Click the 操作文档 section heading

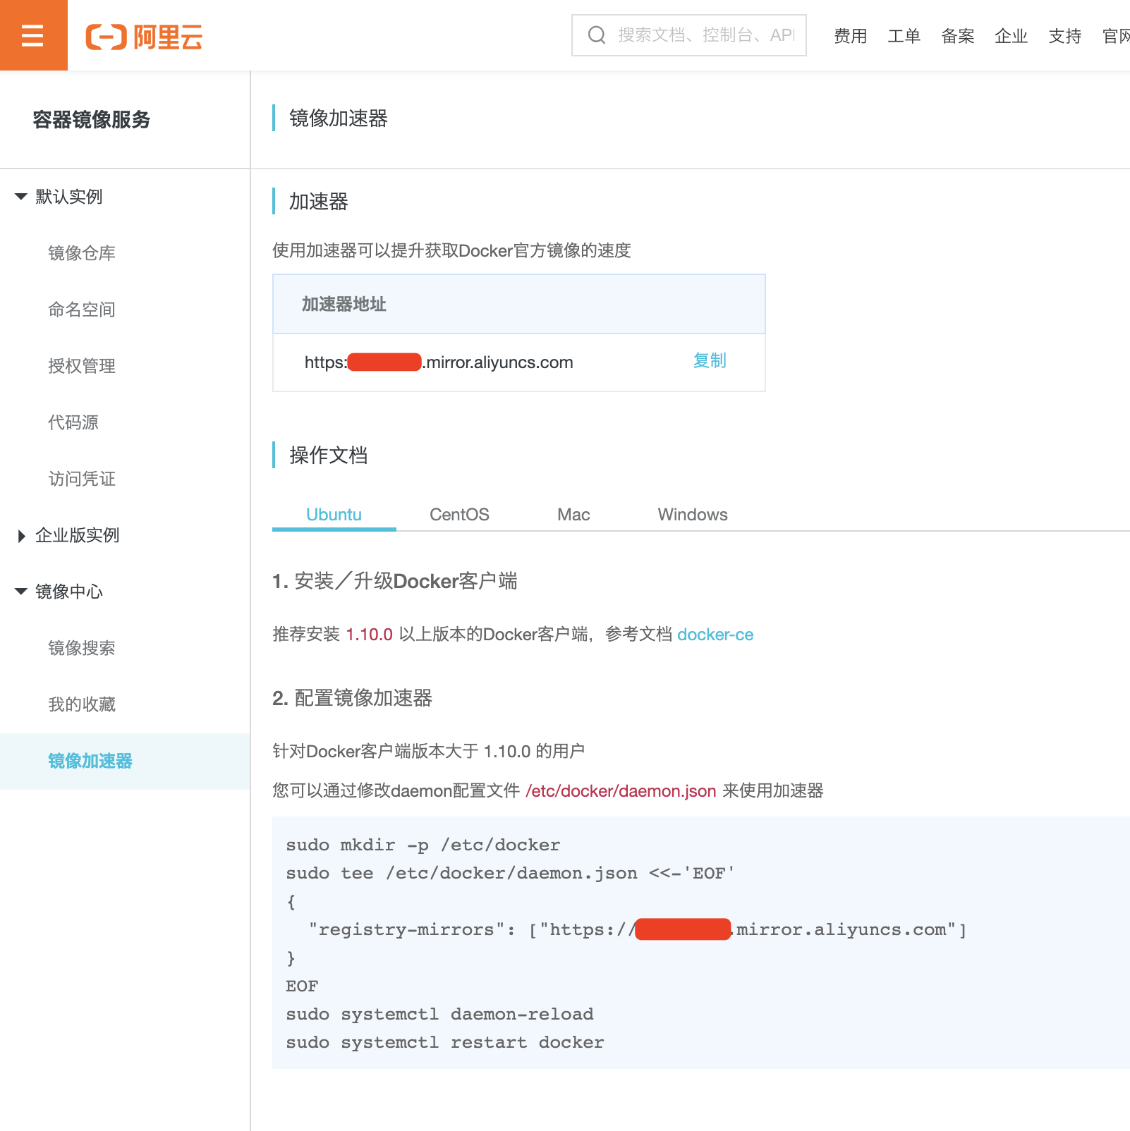[x=329, y=456]
